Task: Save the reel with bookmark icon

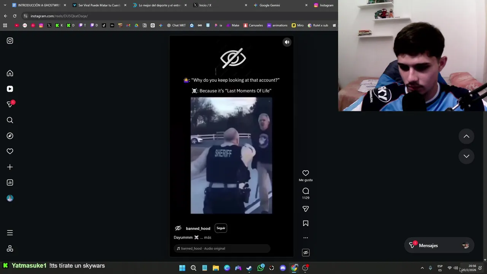Action: point(306,223)
